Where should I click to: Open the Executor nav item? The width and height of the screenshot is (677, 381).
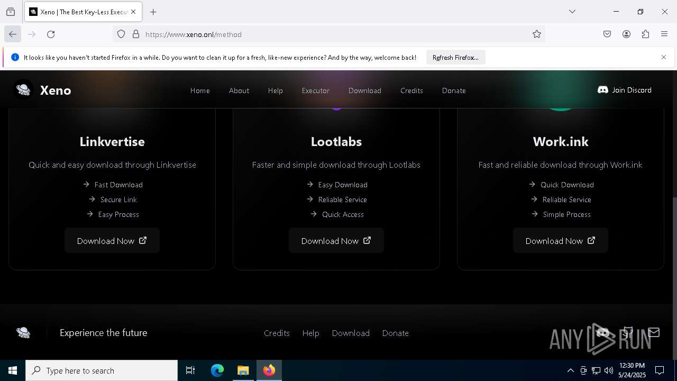[x=316, y=90]
